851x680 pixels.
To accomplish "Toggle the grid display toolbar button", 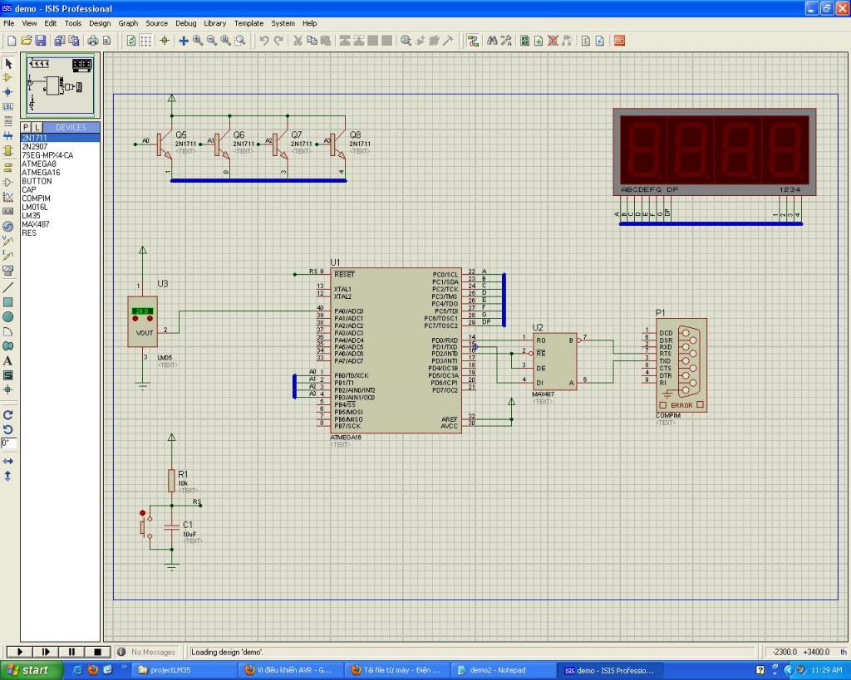I will pos(145,40).
